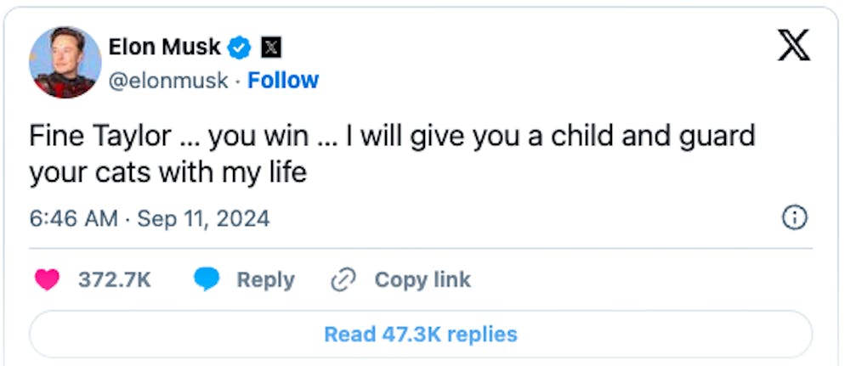Click the black X affiliate badge beside the name
Screen dimensions: 845x366
tap(270, 48)
